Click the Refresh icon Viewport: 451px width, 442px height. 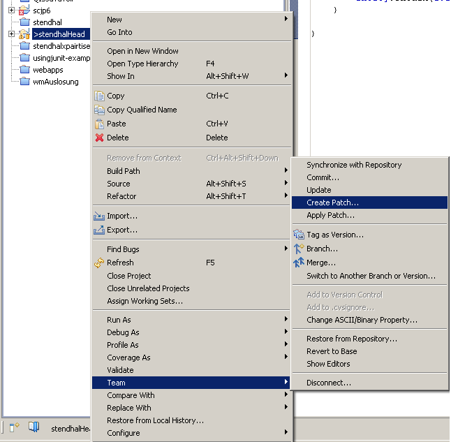(x=99, y=263)
